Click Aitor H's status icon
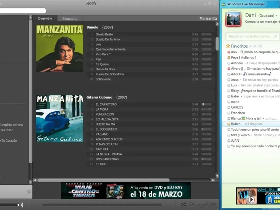 pos(229,74)
